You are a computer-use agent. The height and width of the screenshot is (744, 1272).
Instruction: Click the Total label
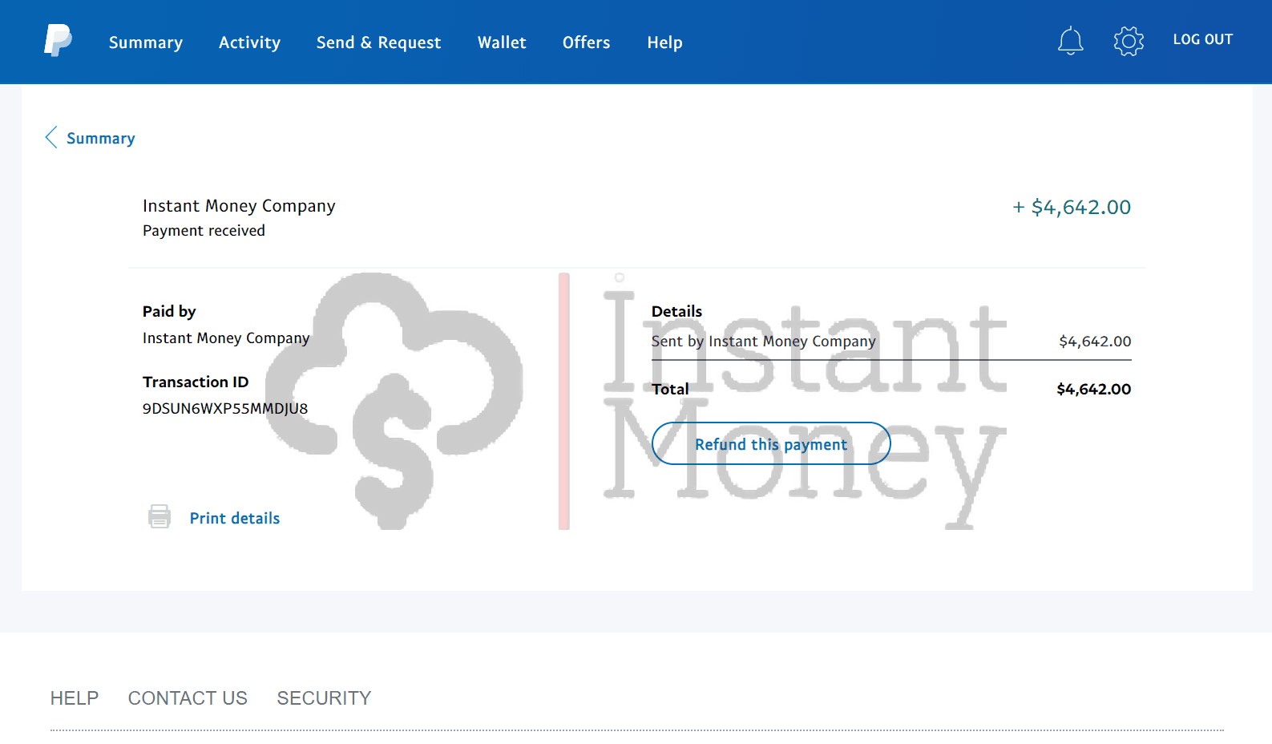tap(670, 389)
